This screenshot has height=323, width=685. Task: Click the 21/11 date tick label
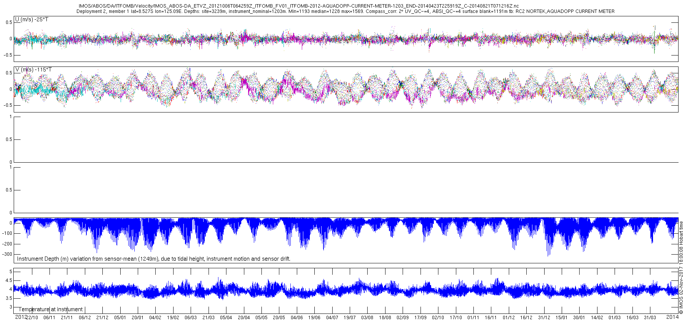point(67,318)
